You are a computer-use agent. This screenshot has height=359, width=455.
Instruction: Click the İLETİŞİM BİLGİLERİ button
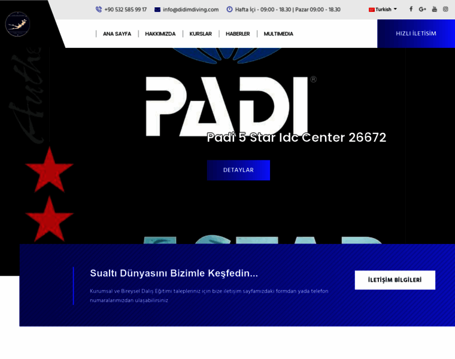coord(395,280)
